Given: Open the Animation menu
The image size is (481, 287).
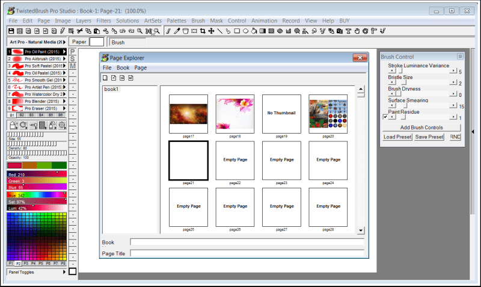Looking at the screenshot, I should click(264, 20).
